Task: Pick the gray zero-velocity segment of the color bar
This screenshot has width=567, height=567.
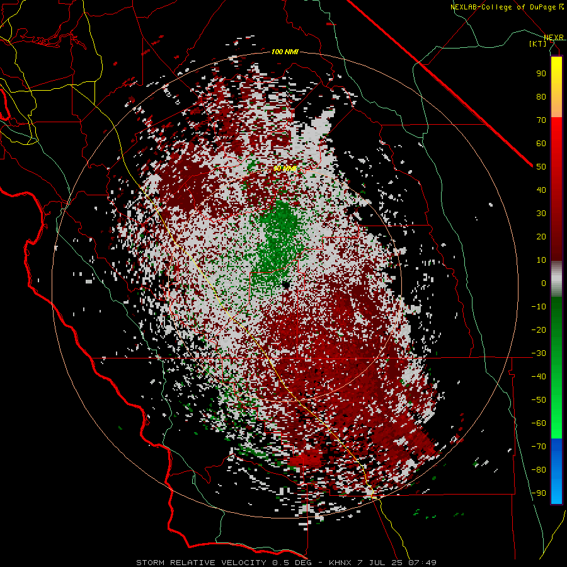Action: 556,279
